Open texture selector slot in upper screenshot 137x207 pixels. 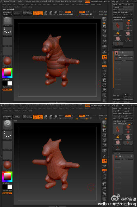(7, 52)
